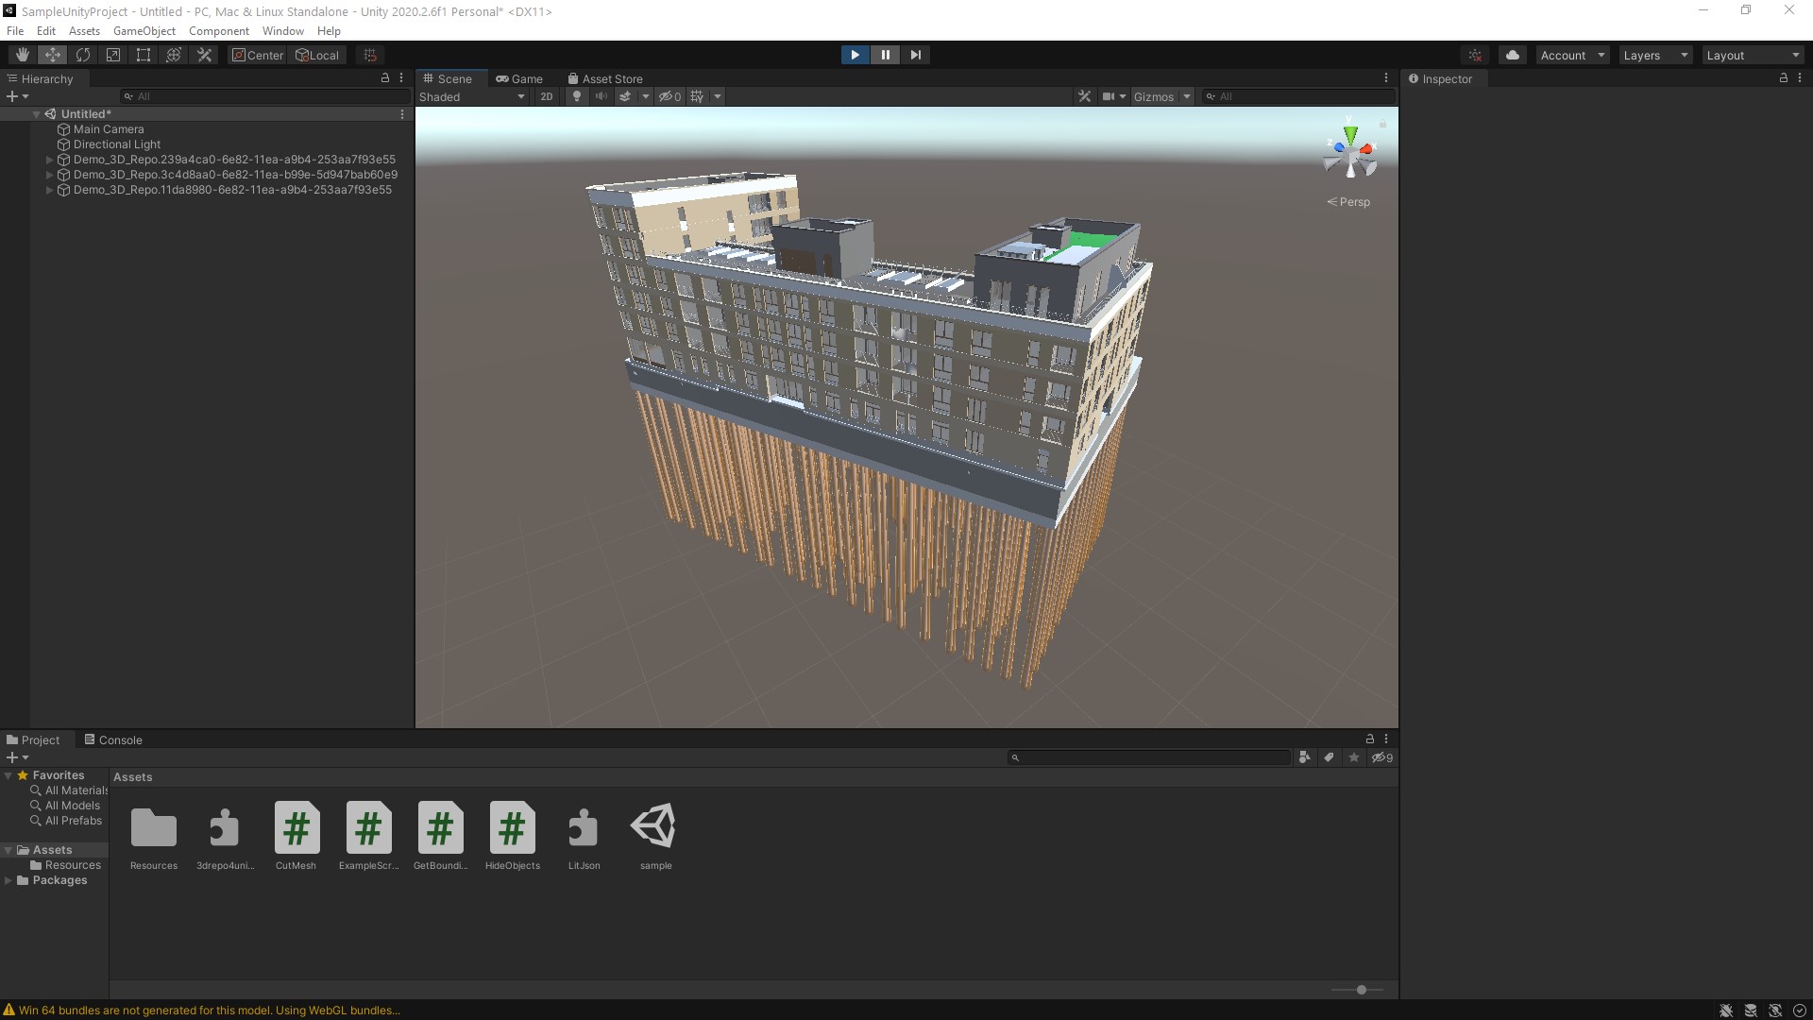
Task: Click the Project panel search field
Action: click(1147, 756)
